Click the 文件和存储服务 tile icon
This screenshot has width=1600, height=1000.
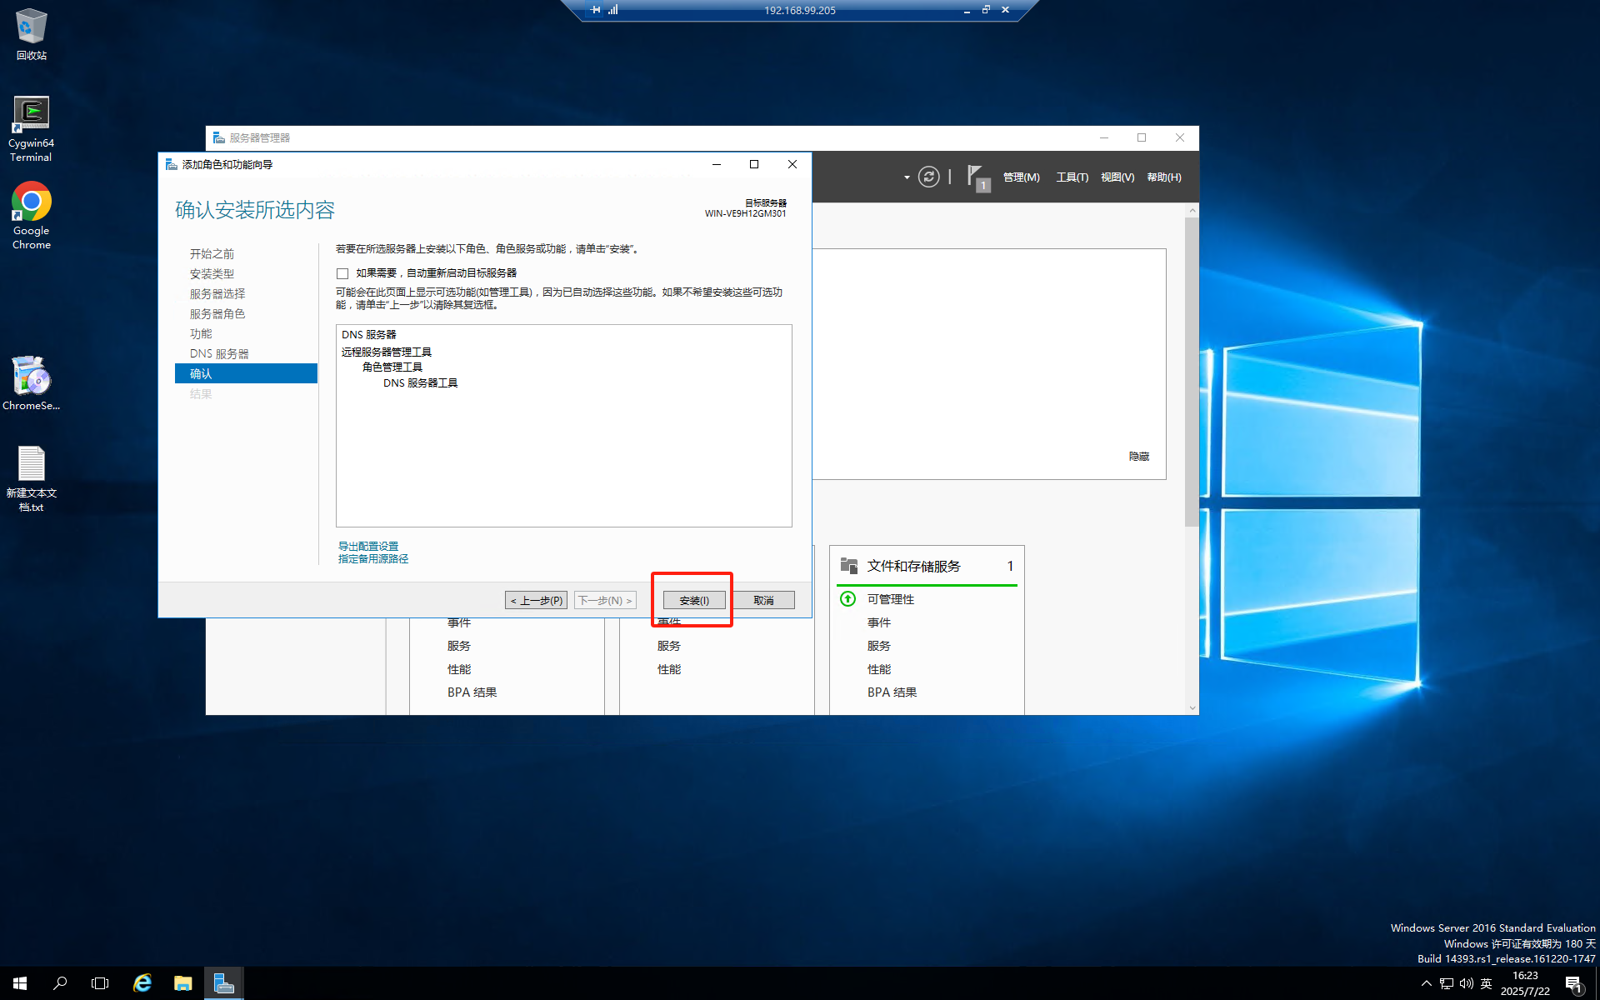(x=849, y=566)
